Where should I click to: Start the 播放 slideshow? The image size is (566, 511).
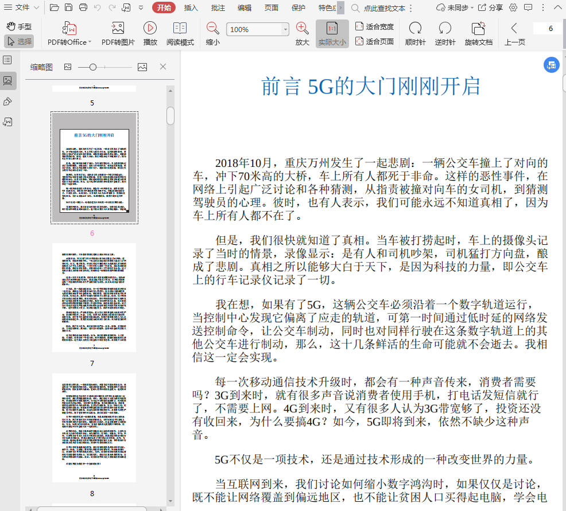point(150,34)
